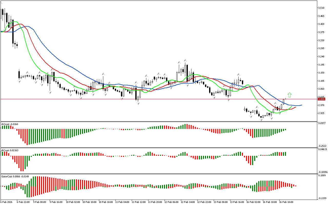Click the 0.0977 AO scale label
The width and height of the screenshot is (328, 205).
click(322, 123)
